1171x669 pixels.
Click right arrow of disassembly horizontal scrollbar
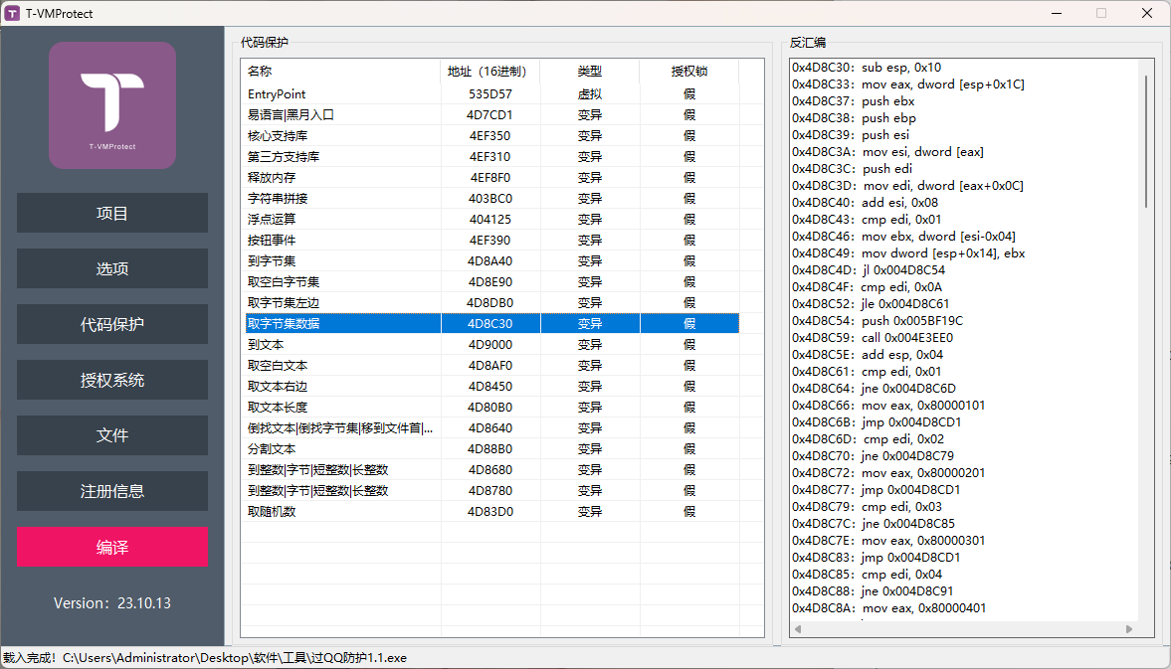[1129, 629]
